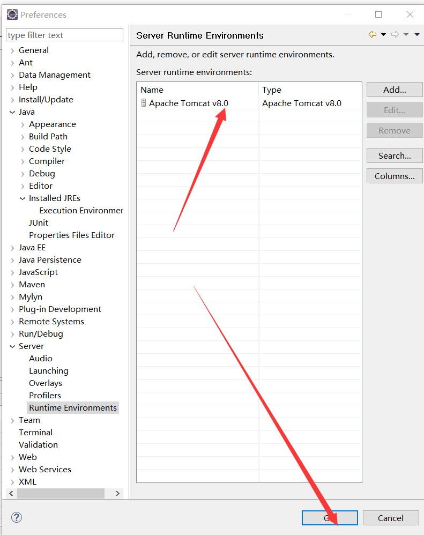Collapse the Installed JREs node
The width and height of the screenshot is (424, 535).
[x=23, y=198]
